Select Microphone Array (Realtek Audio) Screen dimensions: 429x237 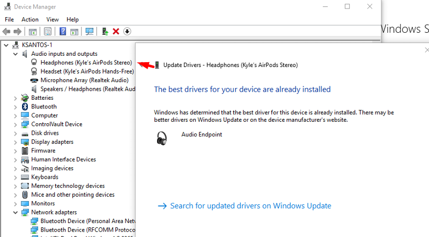point(85,80)
